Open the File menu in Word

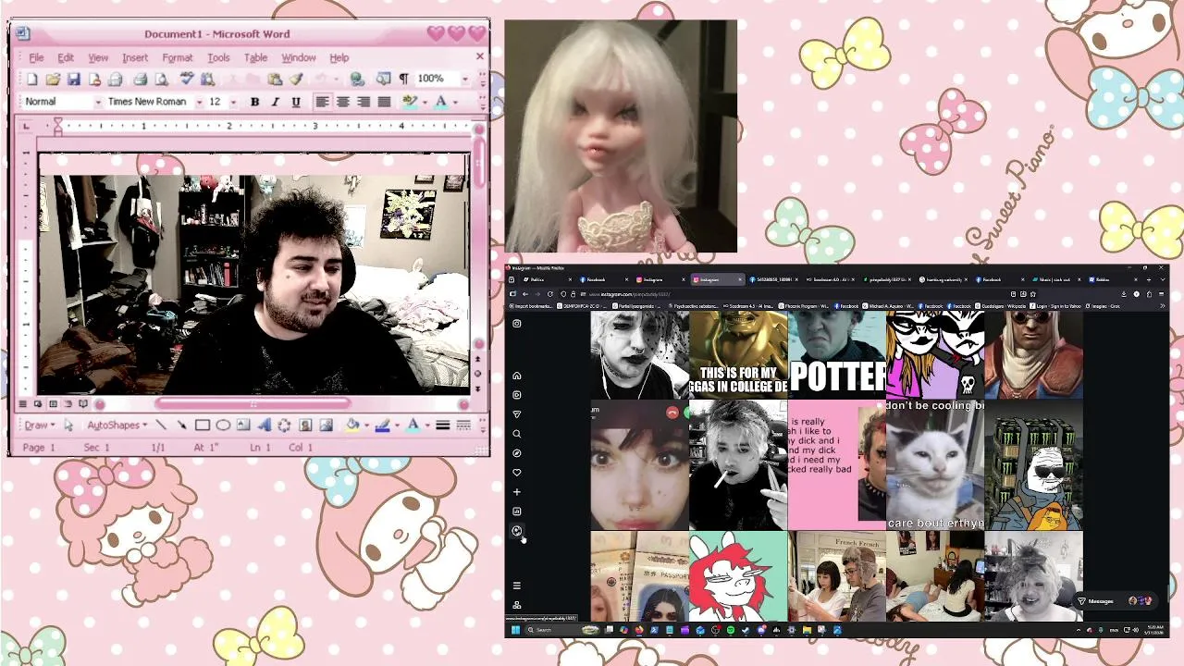tap(36, 57)
